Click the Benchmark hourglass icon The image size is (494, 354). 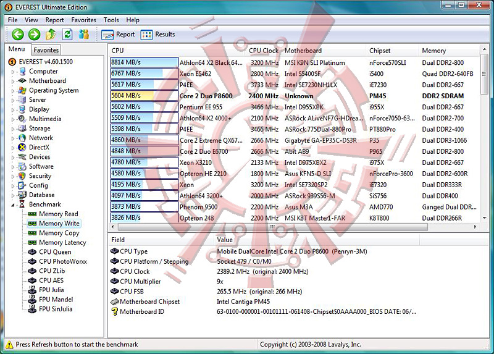(x=22, y=204)
